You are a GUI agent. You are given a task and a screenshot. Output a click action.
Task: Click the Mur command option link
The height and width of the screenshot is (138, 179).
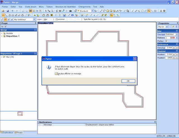tap(46, 19)
